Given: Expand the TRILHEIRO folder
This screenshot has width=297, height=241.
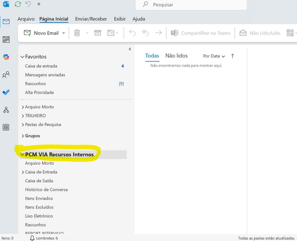Looking at the screenshot, I should coord(23,116).
